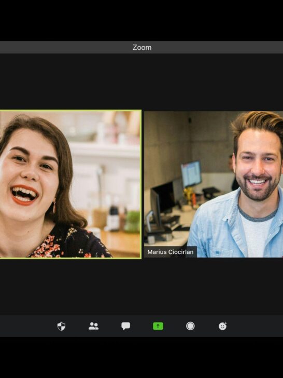Start recording with the Record icon
The image size is (283, 378).
190,326
